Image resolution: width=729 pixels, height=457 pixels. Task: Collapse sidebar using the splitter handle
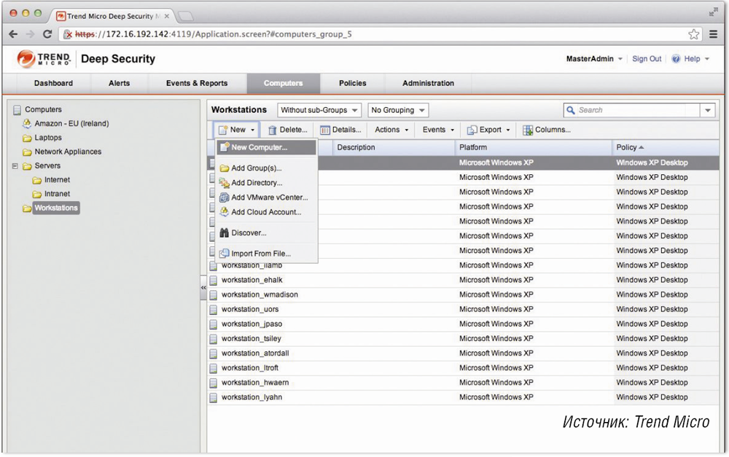(x=203, y=288)
